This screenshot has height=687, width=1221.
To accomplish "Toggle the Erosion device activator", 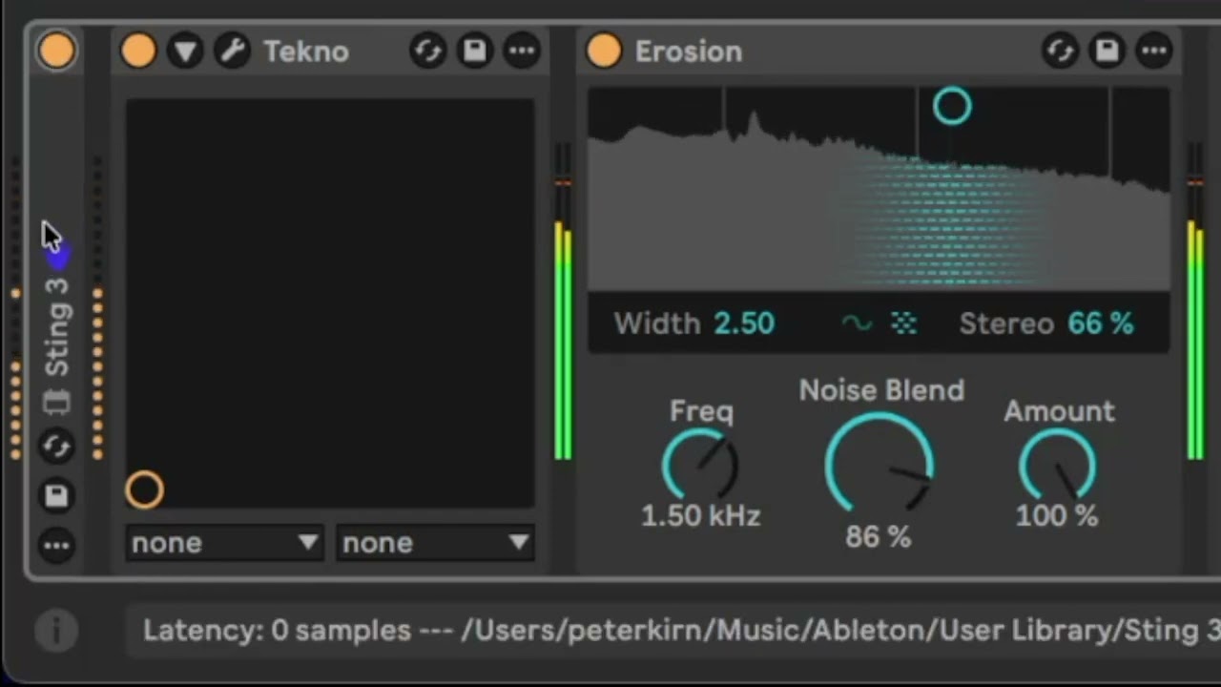I will 604,51.
